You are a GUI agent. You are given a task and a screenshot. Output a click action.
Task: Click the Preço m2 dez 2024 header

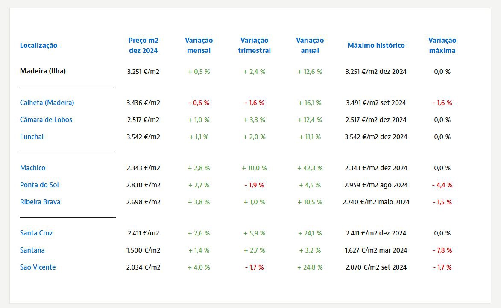[143, 46]
